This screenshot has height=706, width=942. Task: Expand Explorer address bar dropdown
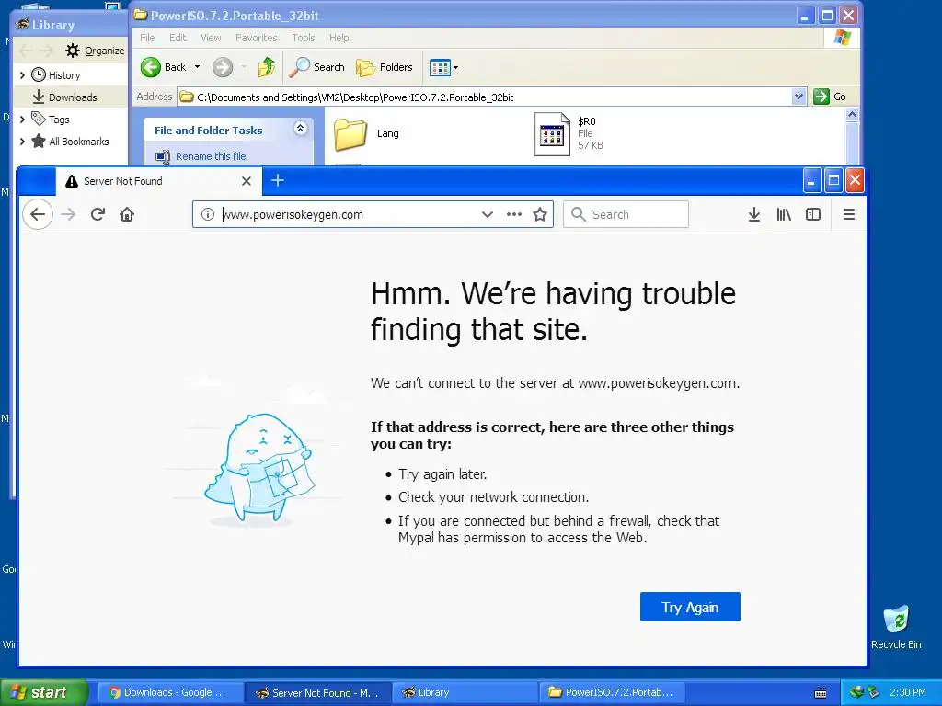click(x=798, y=97)
